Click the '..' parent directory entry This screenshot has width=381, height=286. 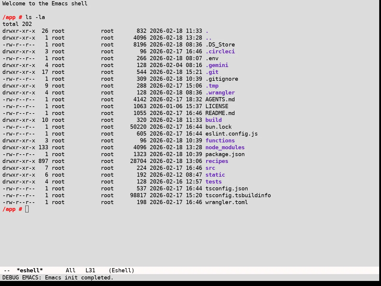209,38
